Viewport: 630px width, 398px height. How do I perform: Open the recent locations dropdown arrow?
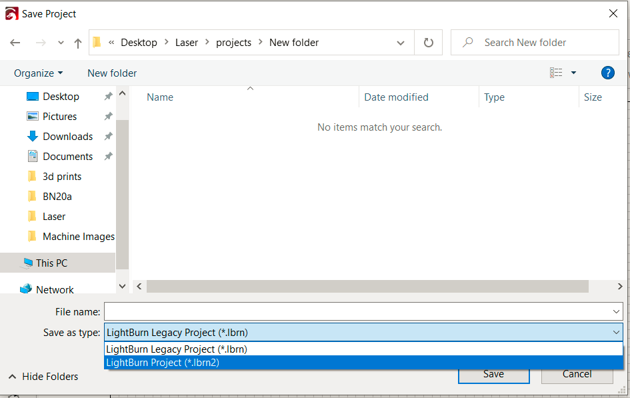click(x=61, y=43)
